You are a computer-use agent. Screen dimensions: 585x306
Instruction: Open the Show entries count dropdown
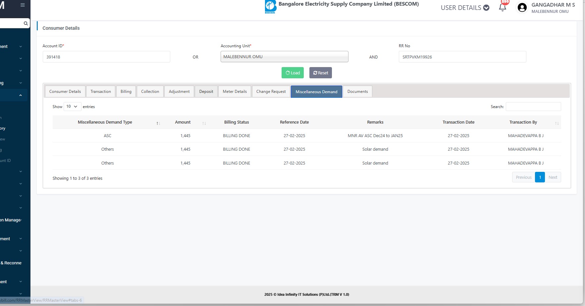coord(72,106)
